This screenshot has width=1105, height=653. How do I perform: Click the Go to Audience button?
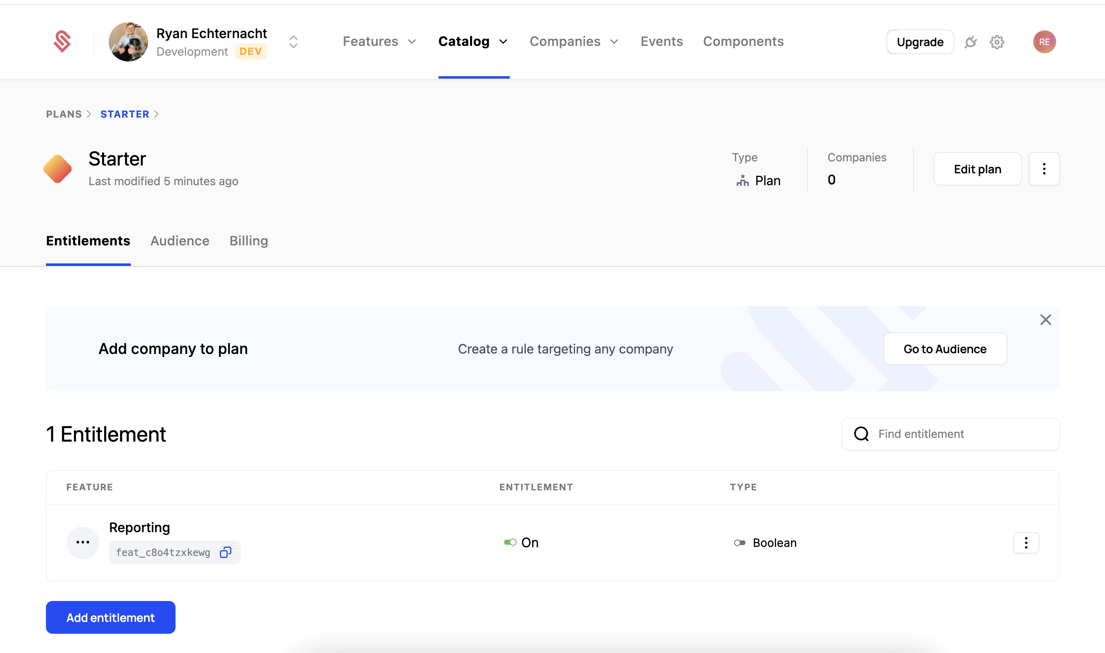click(945, 349)
